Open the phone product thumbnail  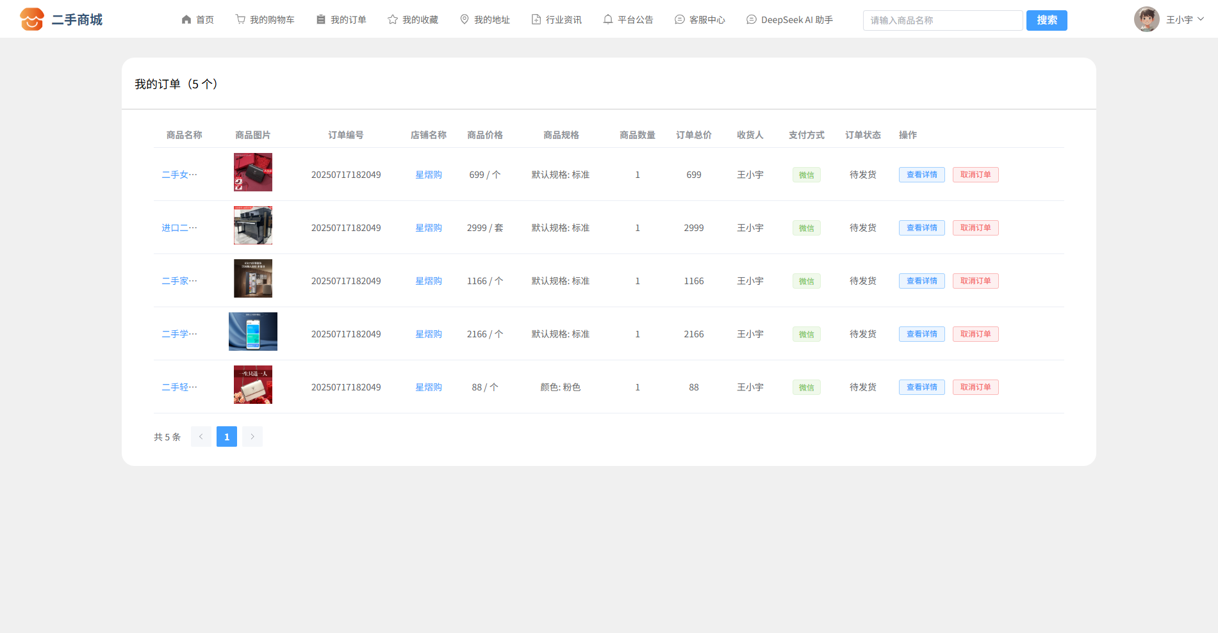click(x=253, y=332)
